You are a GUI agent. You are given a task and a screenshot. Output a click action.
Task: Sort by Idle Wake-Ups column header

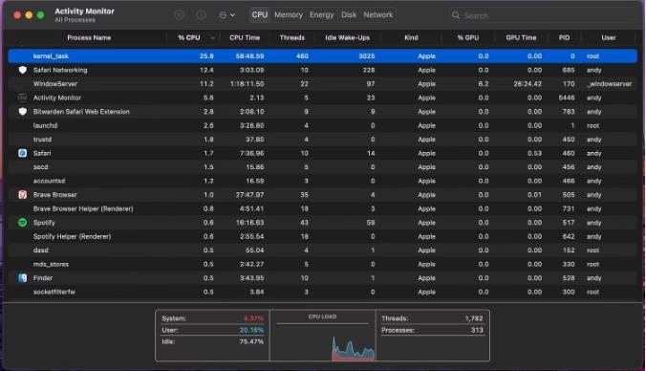coord(347,37)
